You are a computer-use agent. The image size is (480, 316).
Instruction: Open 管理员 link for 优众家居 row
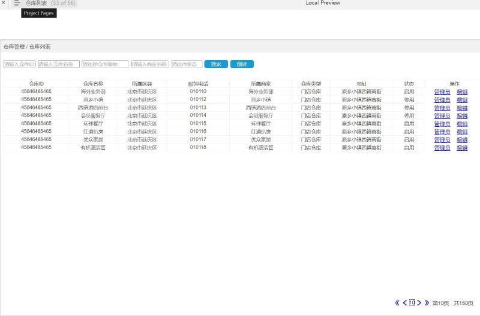pyautogui.click(x=442, y=140)
